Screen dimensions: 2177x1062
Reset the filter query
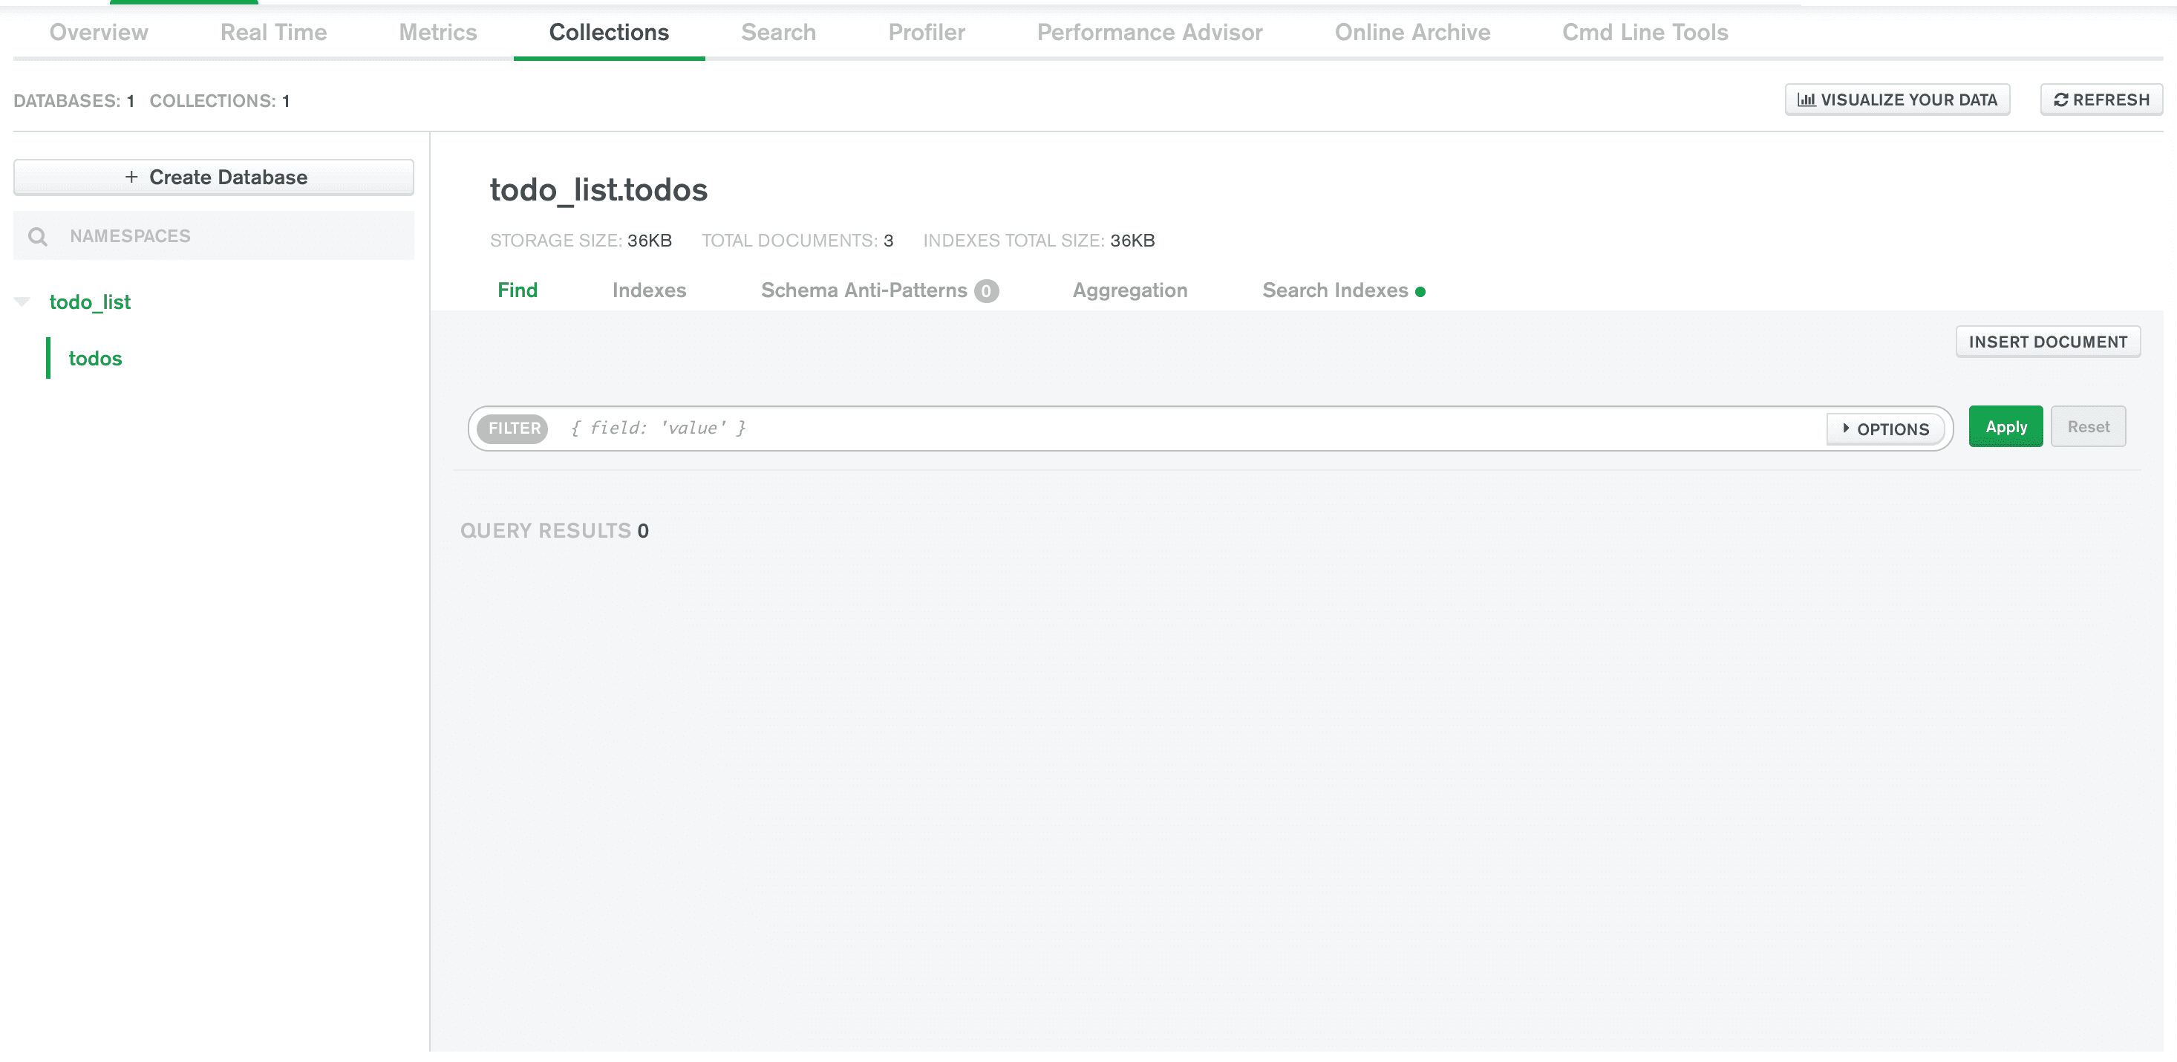(x=2087, y=427)
